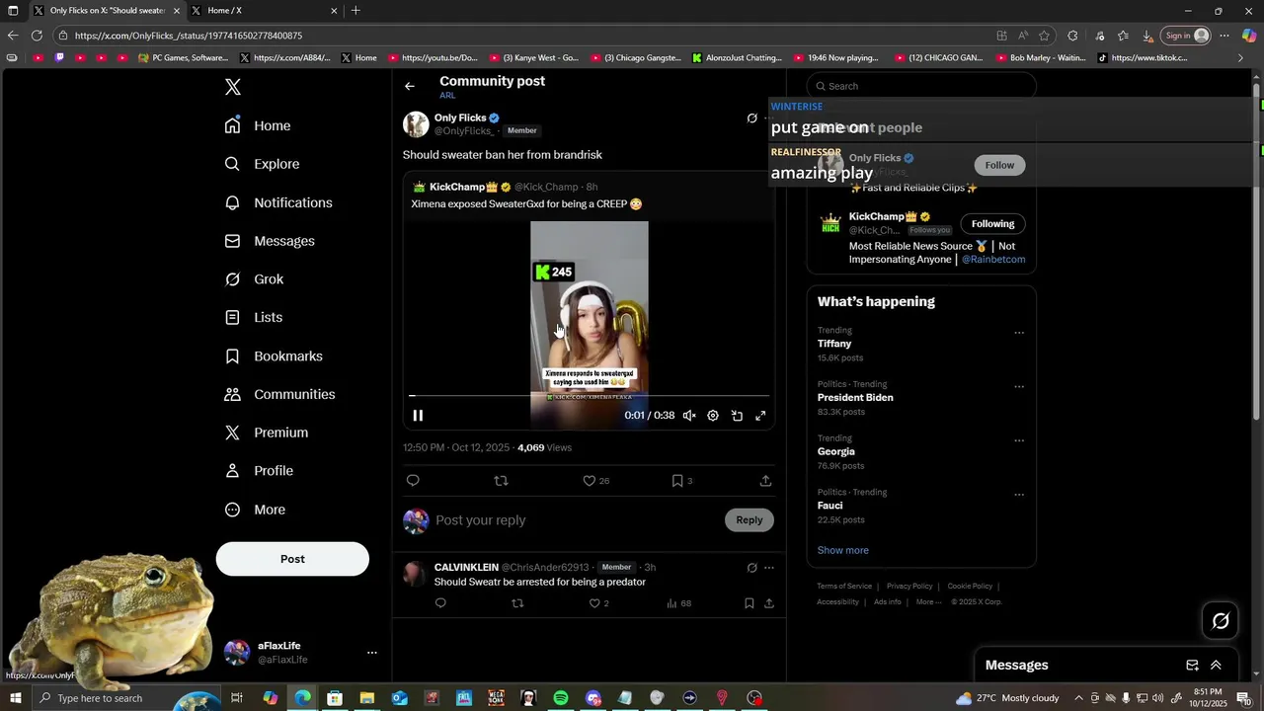Screen dimensions: 1264x711
Task: Click the X Search box
Action: pos(921,86)
